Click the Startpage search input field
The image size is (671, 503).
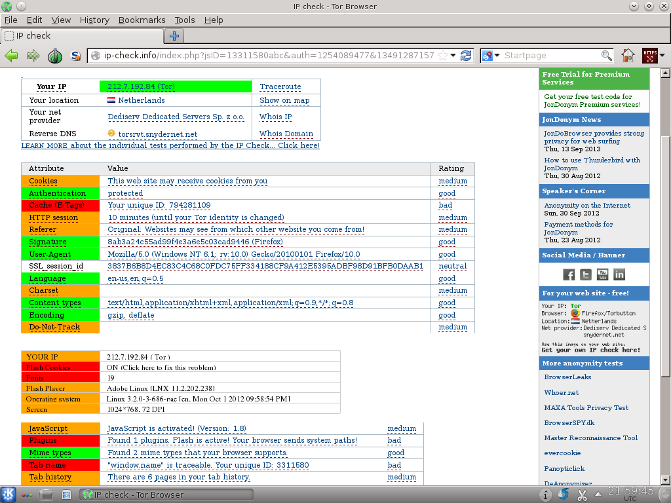[x=550, y=56]
